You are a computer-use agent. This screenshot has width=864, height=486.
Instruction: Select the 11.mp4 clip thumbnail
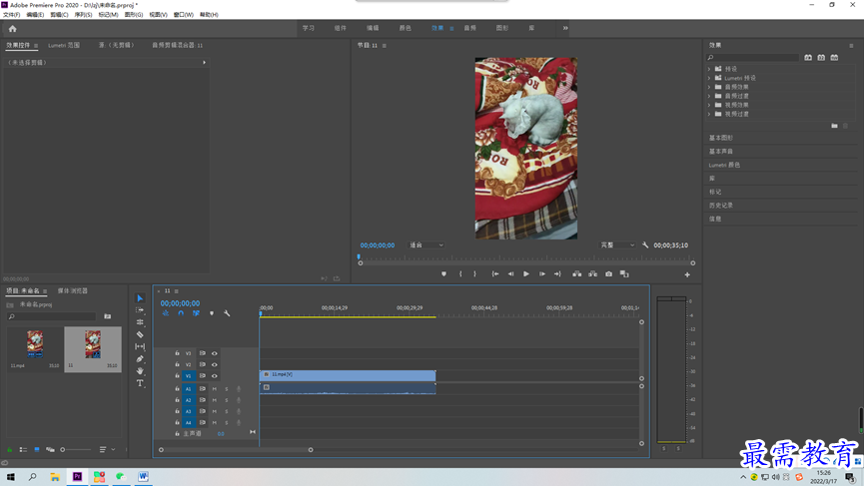(35, 344)
